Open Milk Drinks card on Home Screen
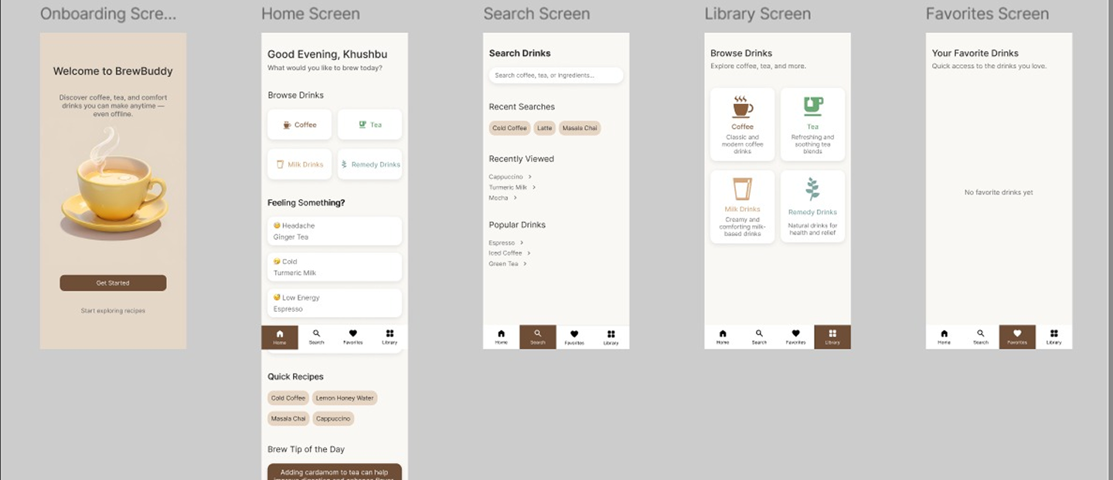 pos(299,164)
